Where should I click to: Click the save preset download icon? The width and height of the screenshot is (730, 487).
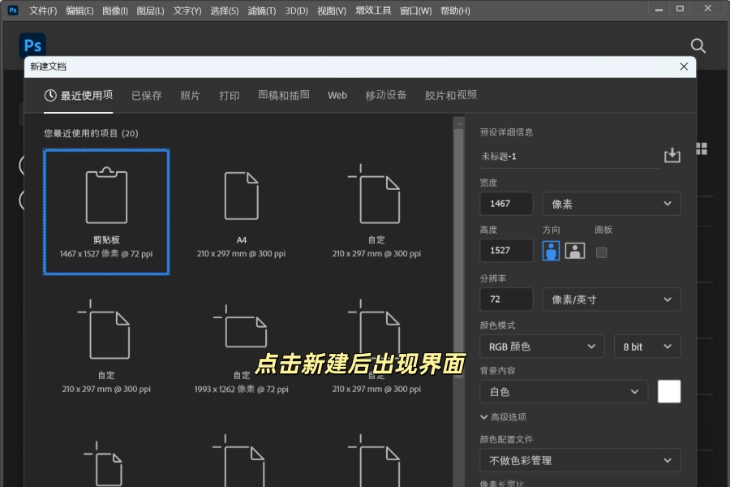click(672, 155)
